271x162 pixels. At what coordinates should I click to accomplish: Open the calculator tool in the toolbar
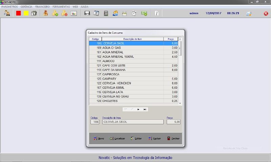(106, 13)
